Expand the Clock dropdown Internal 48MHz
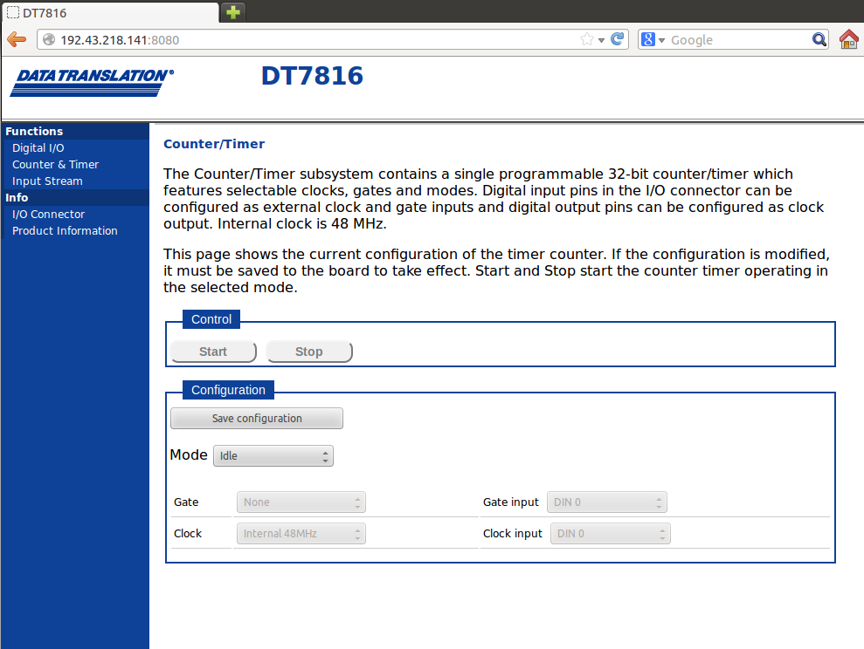The image size is (864, 649). [x=301, y=534]
